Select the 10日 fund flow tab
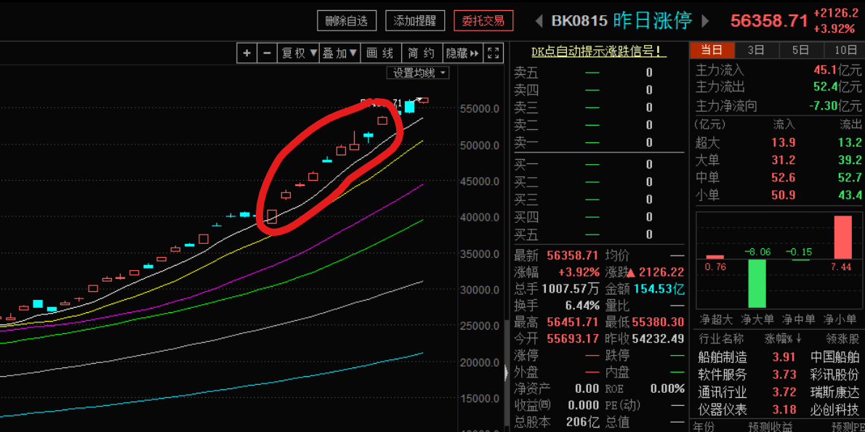This screenshot has height=432, width=865. coord(845,50)
